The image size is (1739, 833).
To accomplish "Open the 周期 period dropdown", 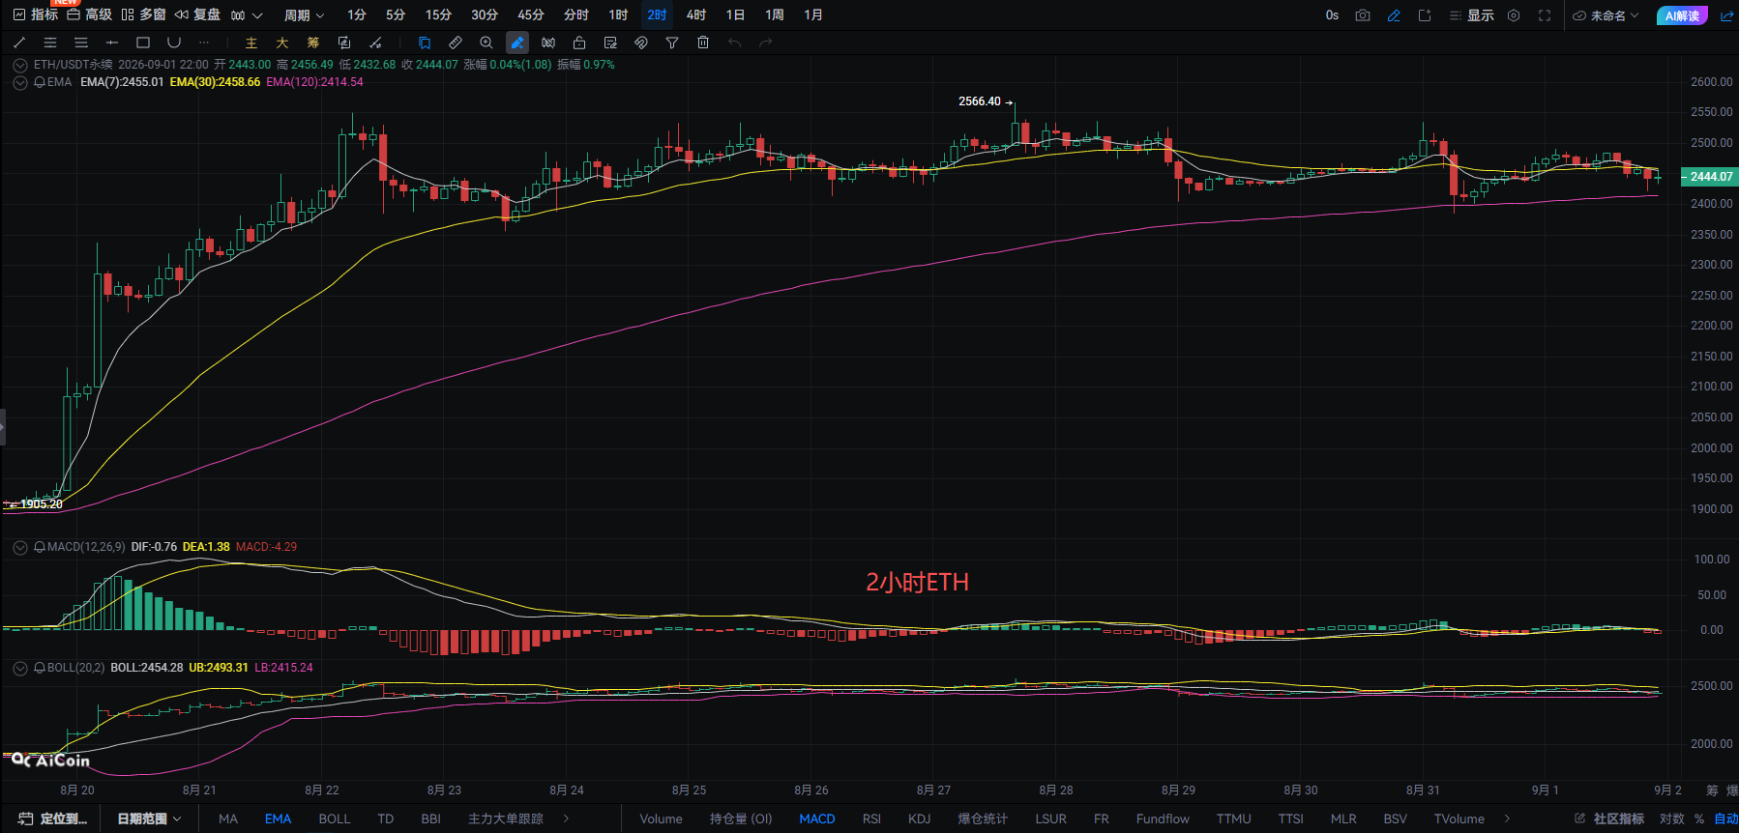I will (305, 15).
